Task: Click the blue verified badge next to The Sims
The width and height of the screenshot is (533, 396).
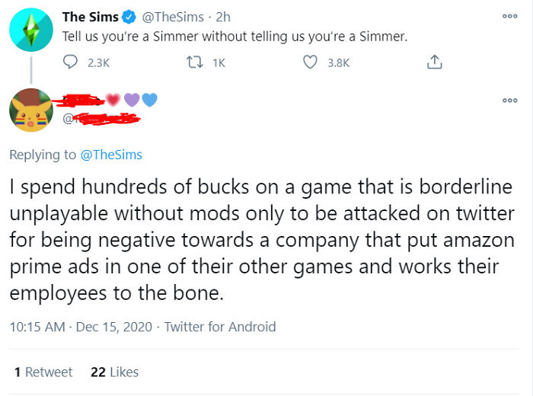Action: coord(129,17)
